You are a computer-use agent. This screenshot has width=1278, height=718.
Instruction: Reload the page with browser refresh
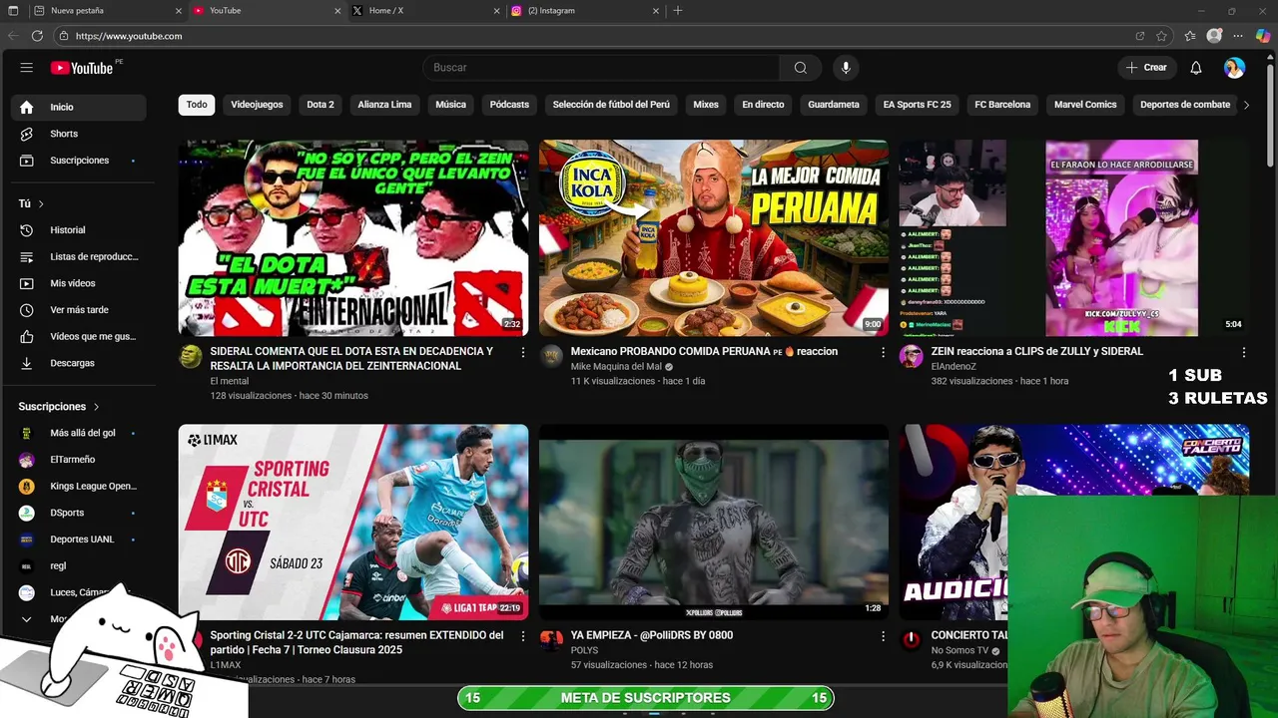pyautogui.click(x=37, y=36)
